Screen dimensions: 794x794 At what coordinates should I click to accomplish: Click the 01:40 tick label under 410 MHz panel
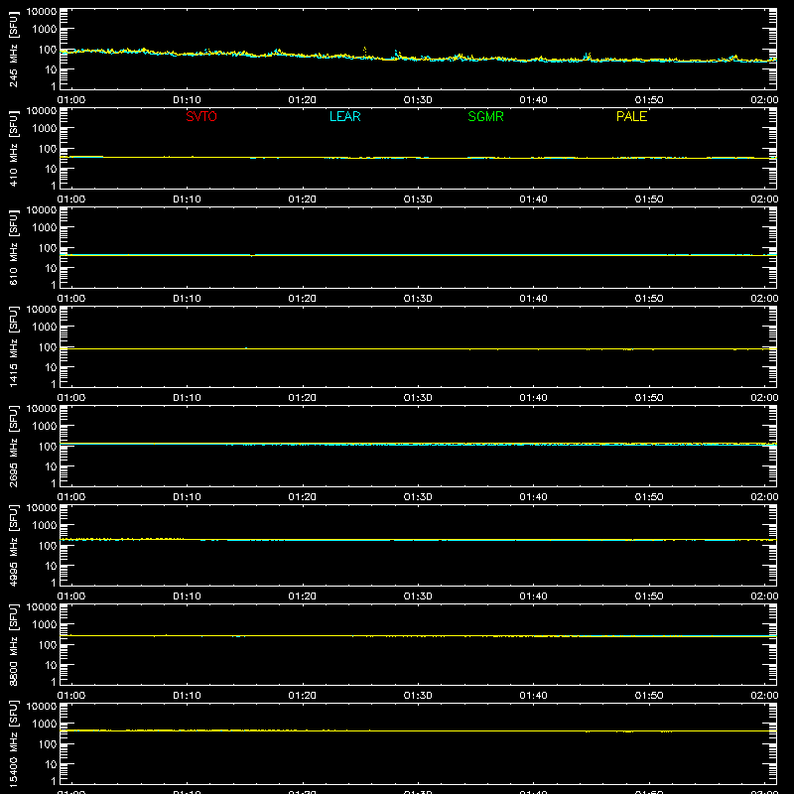click(x=533, y=199)
